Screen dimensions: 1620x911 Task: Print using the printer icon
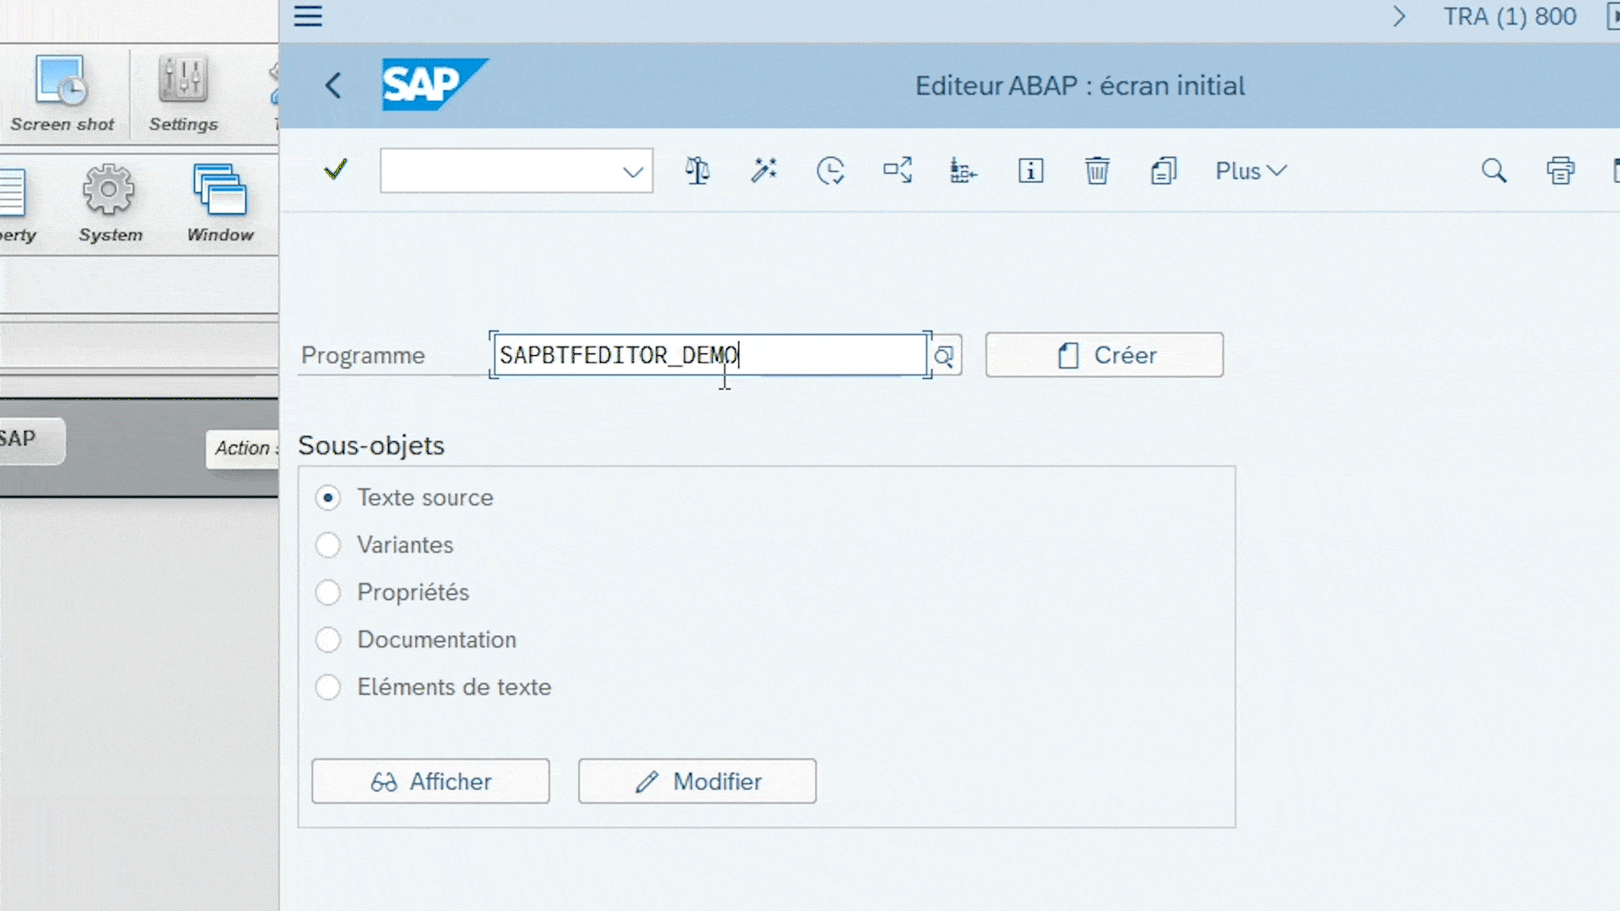(x=1560, y=170)
